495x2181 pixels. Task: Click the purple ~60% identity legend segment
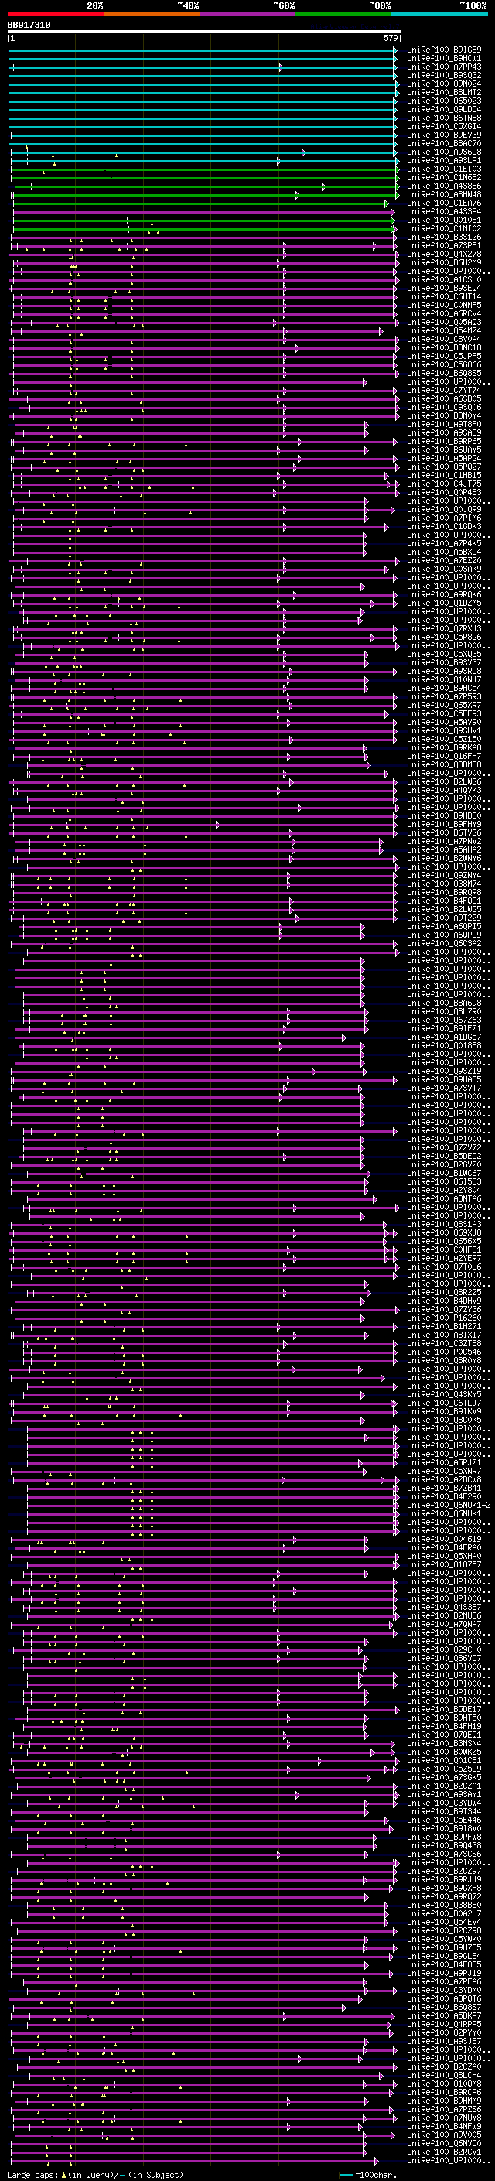248,14
